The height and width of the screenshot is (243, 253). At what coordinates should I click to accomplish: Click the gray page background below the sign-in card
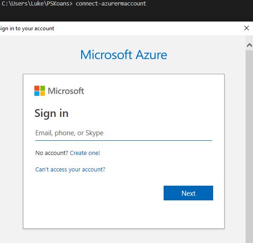click(x=124, y=236)
